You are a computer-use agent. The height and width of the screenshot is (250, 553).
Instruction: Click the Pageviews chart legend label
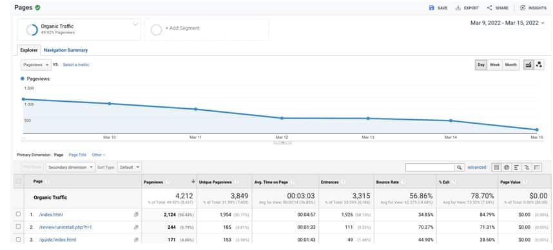(x=38, y=79)
